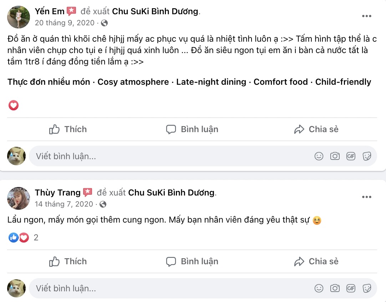Open the emoji picker in the first comment box
386x302 pixels.
319,156
